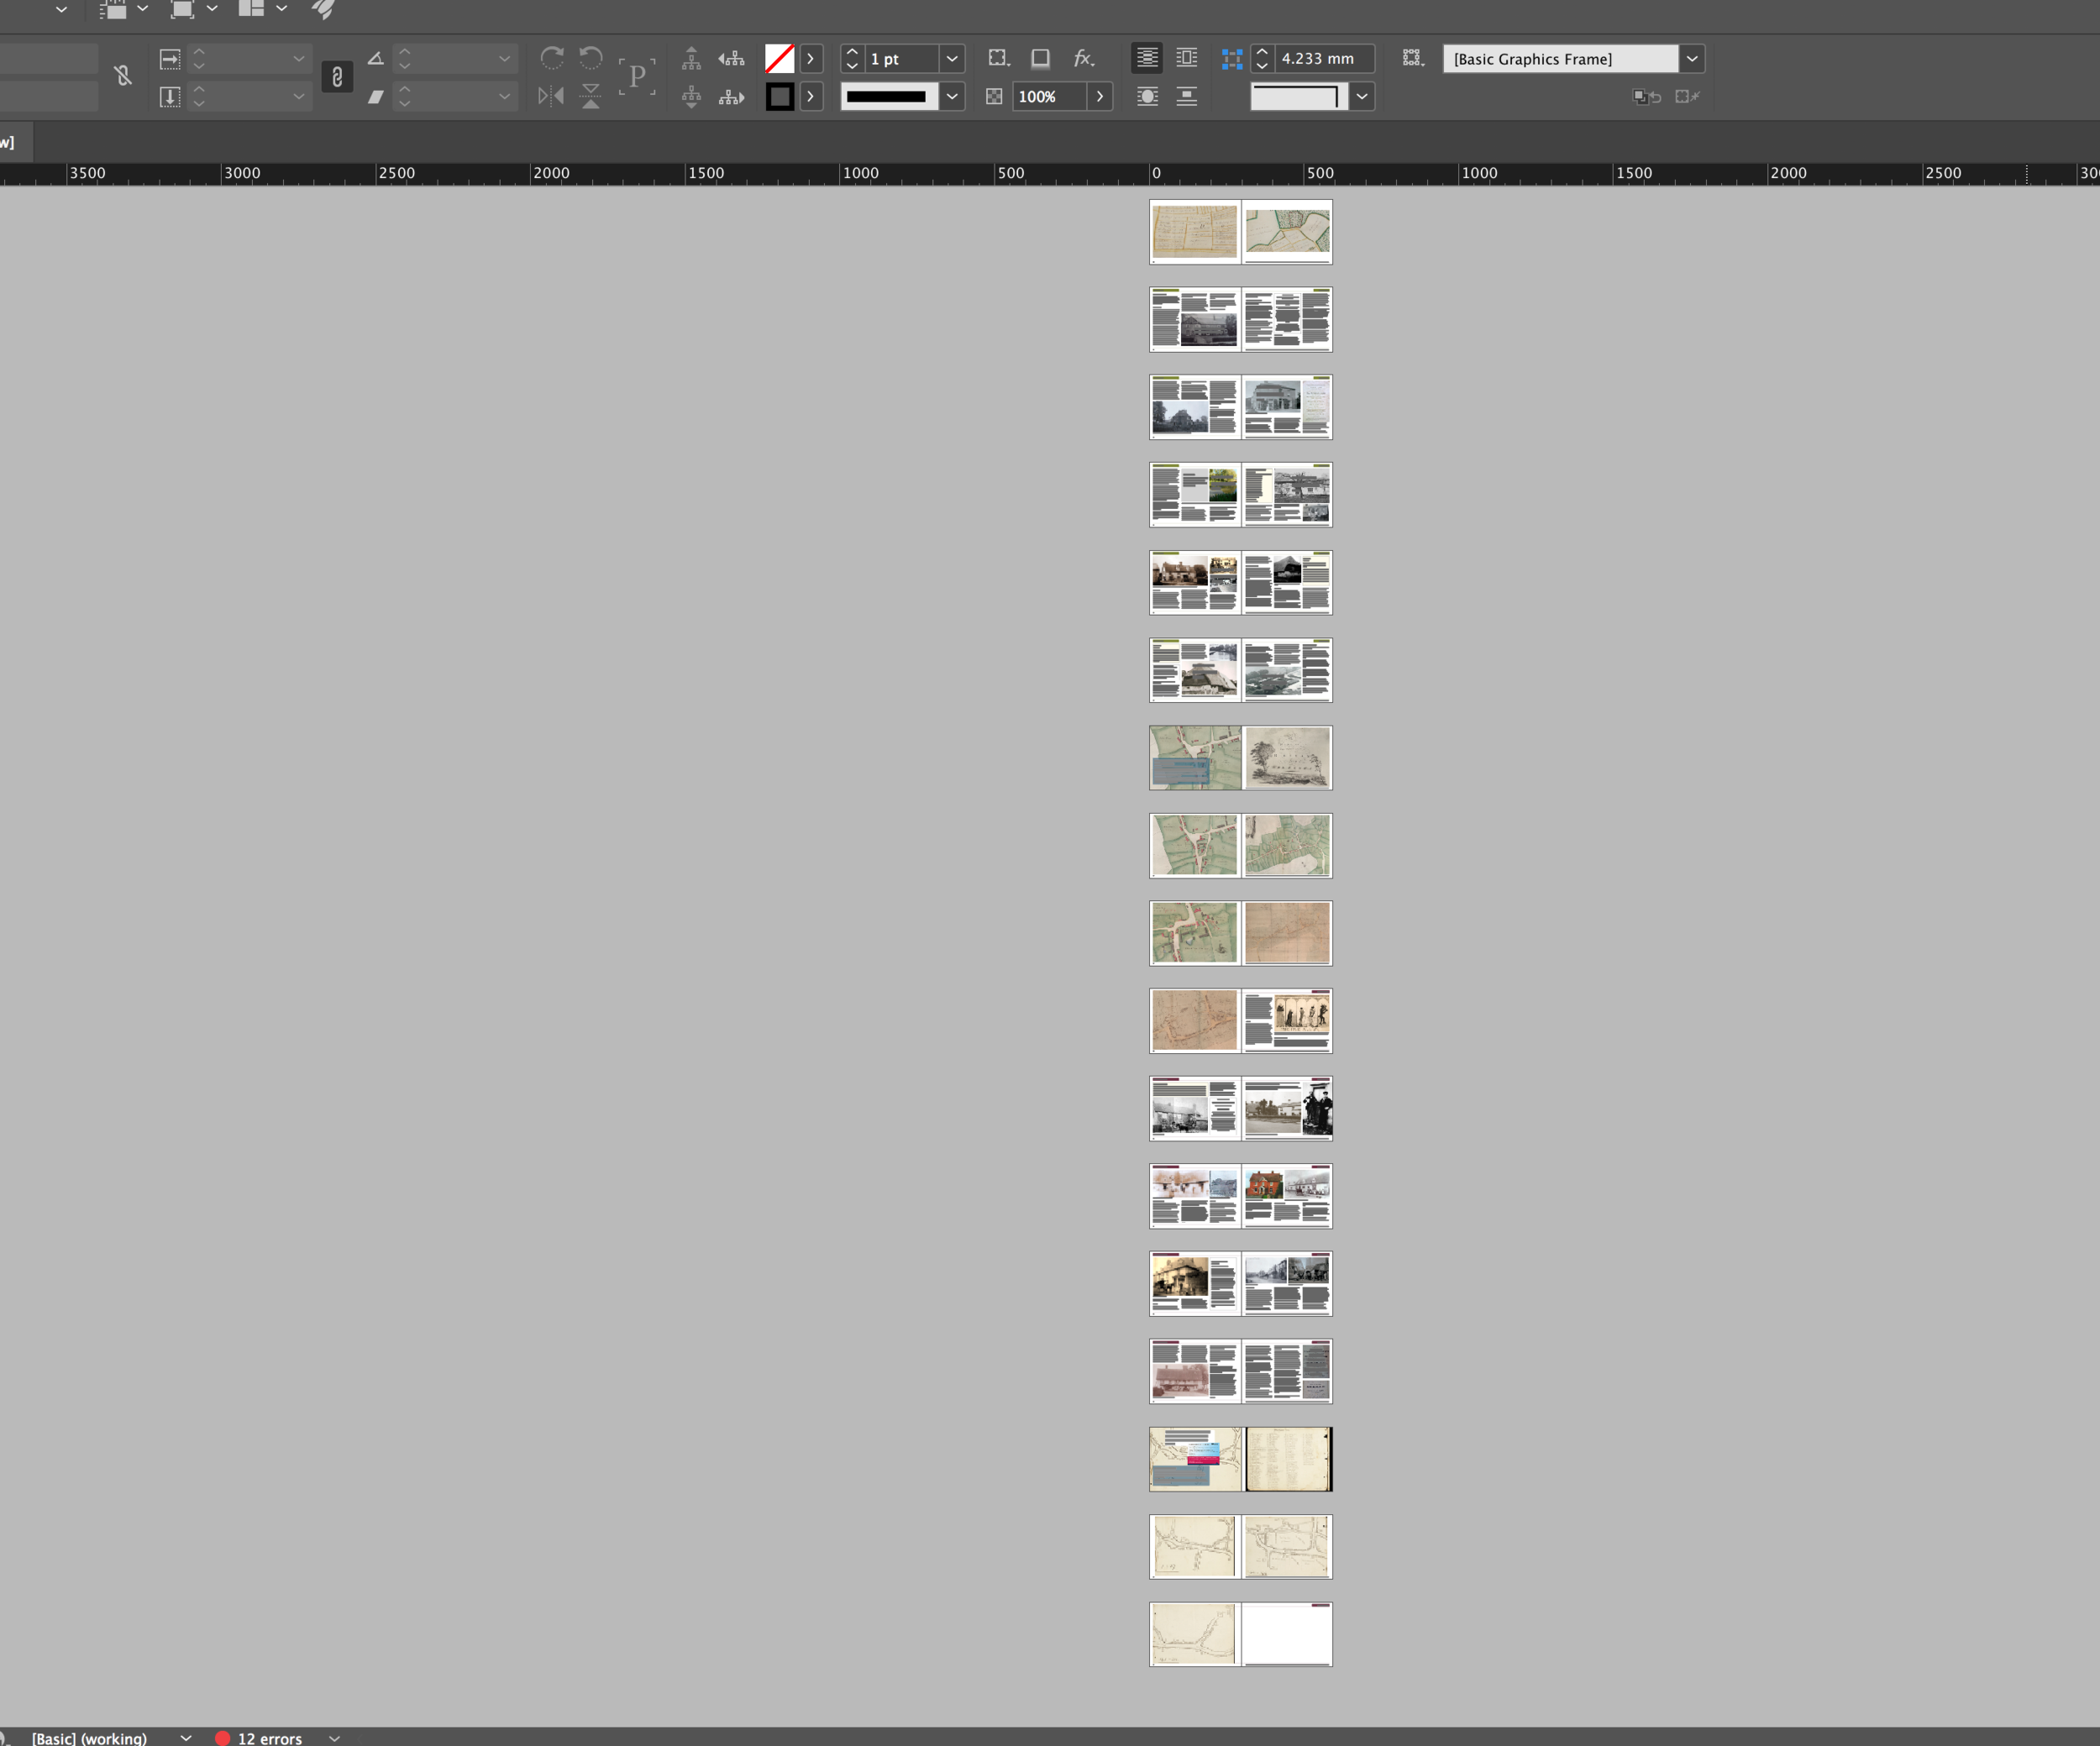2100x1746 pixels.
Task: Click the 4.233 mm stepper arrows
Action: tap(1262, 59)
